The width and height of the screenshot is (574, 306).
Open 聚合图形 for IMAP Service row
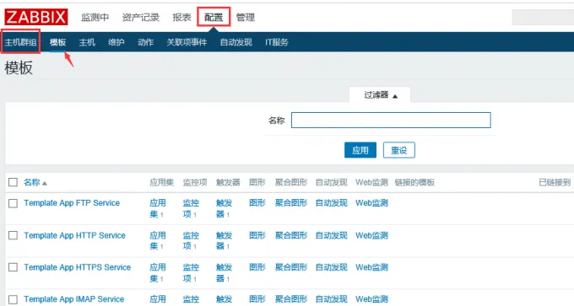point(291,299)
